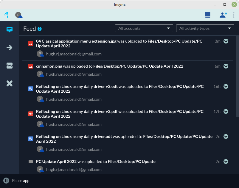Click the Insync title in the window titlebar

(x=119, y=4)
